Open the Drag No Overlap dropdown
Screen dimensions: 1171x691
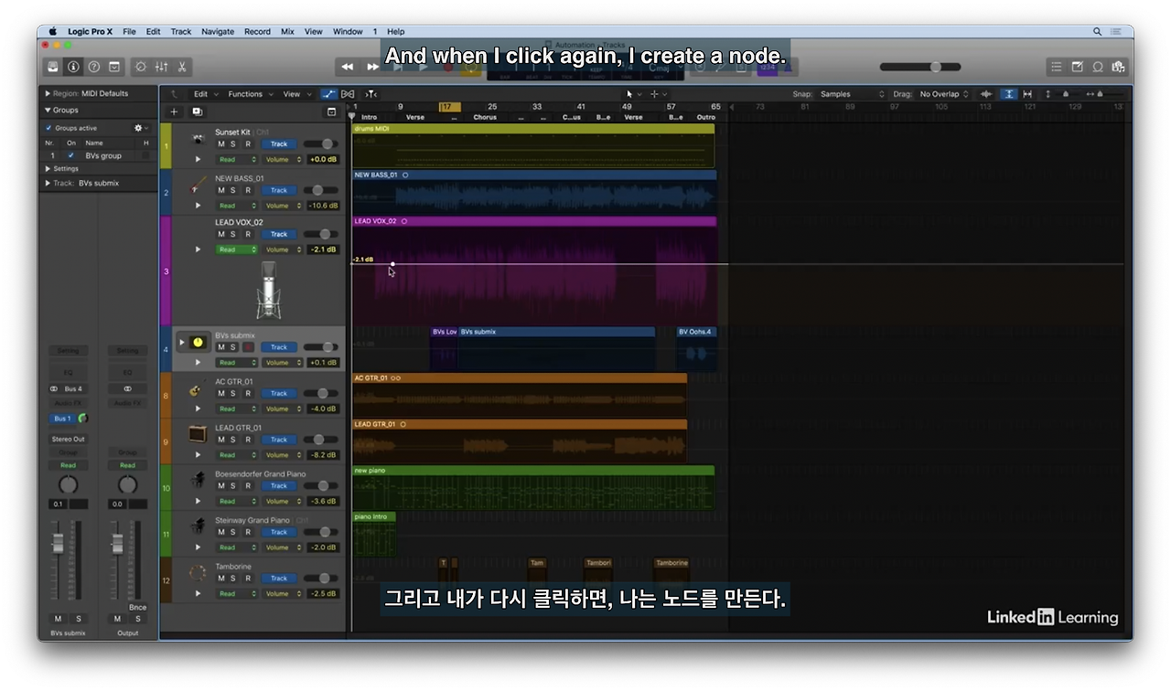click(944, 94)
